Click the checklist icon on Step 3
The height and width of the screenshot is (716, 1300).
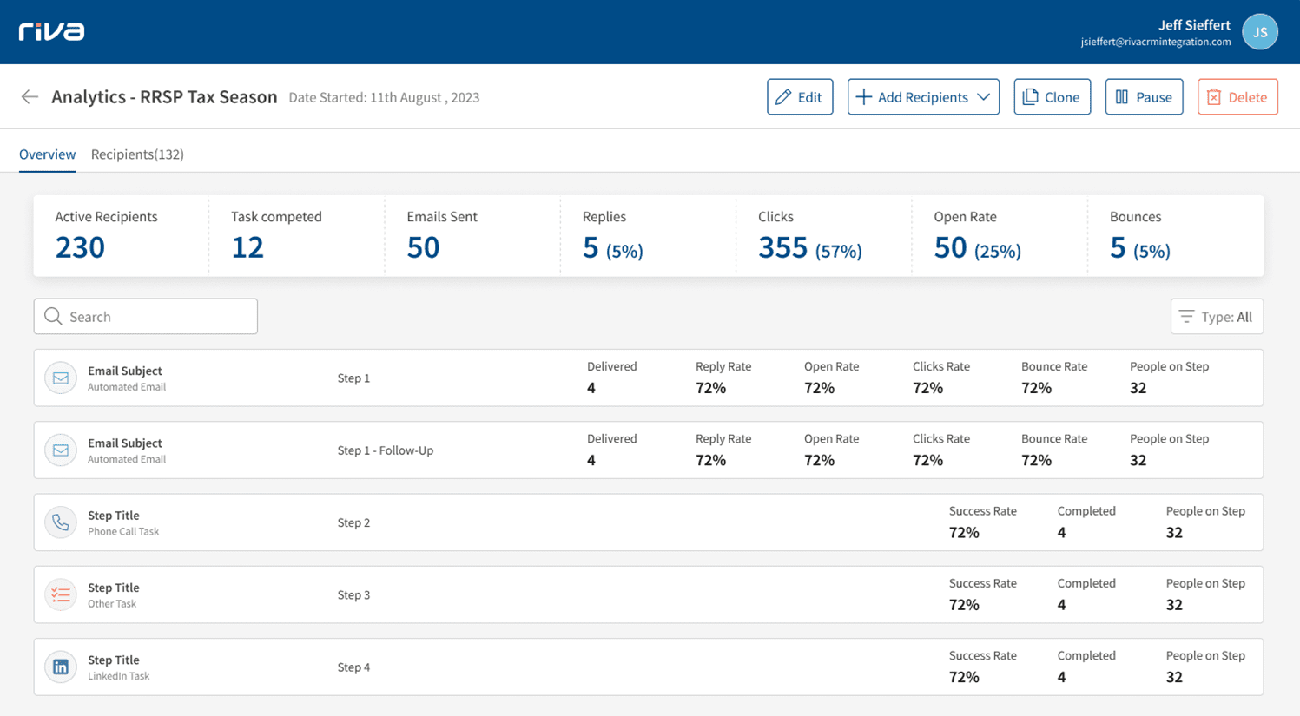pyautogui.click(x=60, y=594)
